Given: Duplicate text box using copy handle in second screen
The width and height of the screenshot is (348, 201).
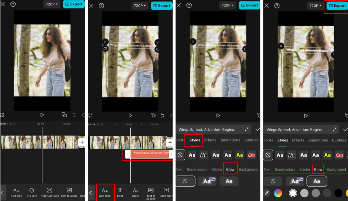Looking at the screenshot, I should pos(105,48).
